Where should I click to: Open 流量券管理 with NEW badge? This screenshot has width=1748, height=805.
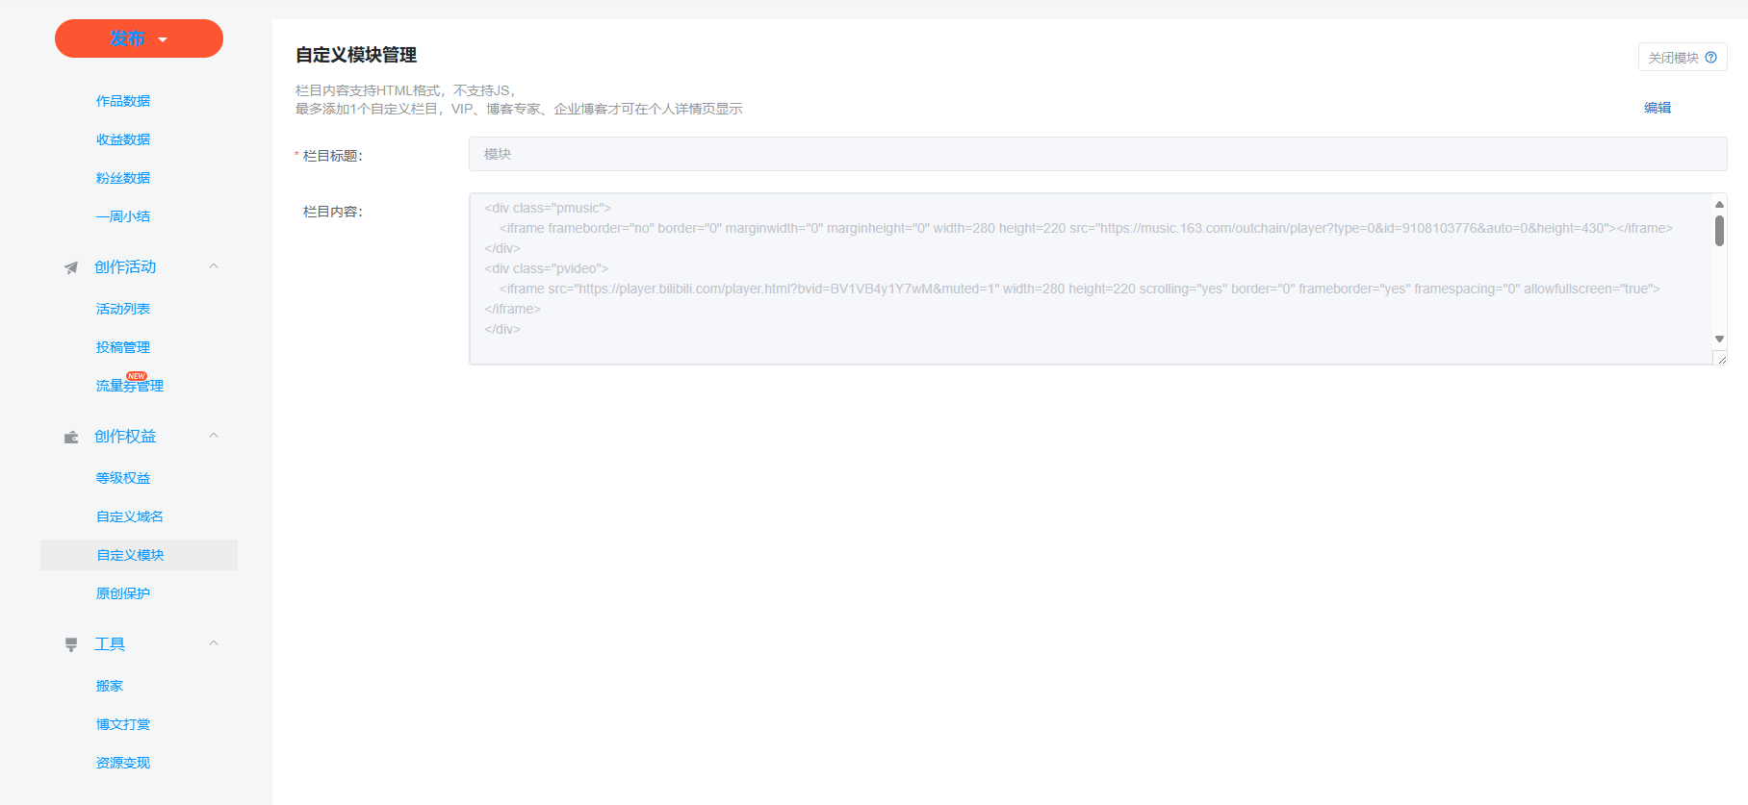[130, 386]
